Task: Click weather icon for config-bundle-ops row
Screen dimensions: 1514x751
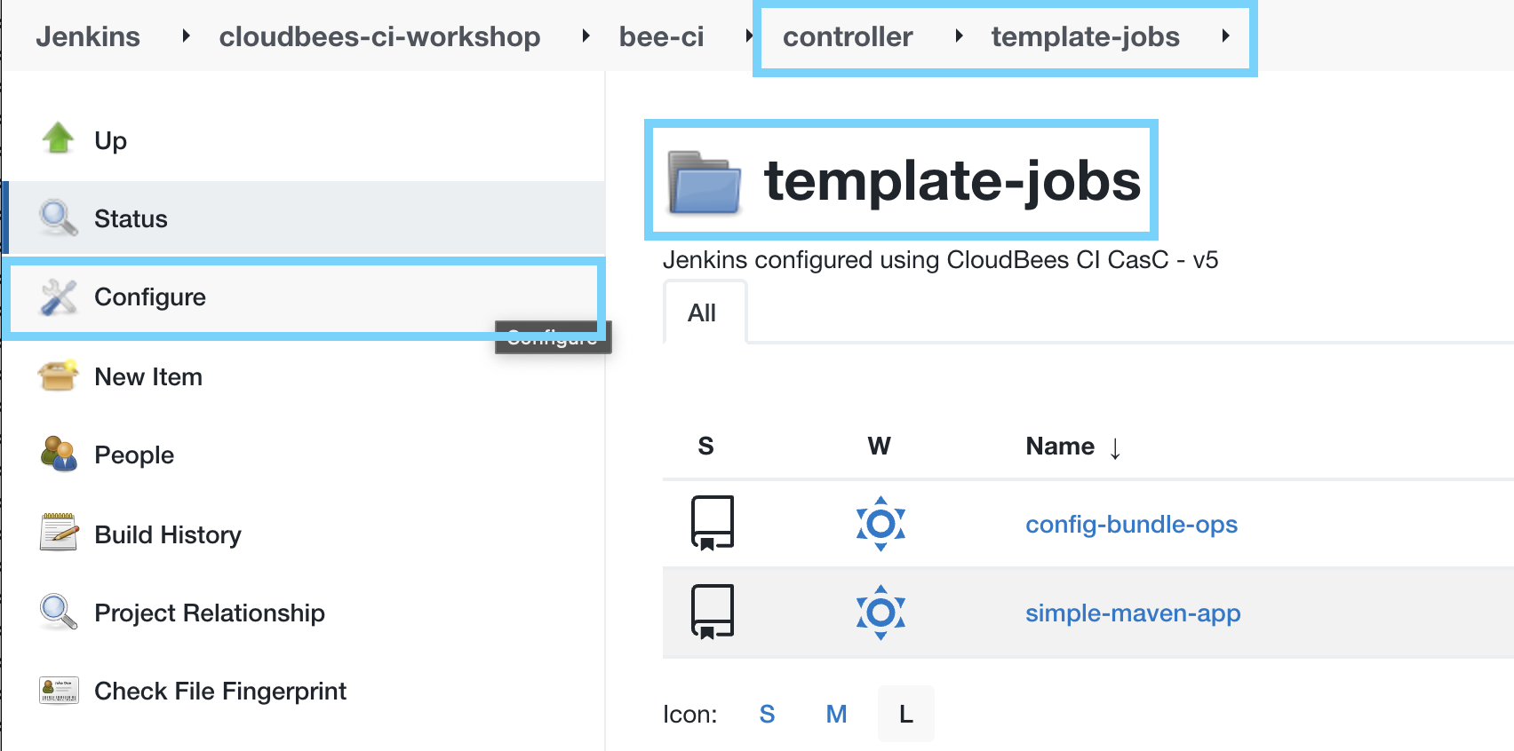Action: [x=880, y=524]
